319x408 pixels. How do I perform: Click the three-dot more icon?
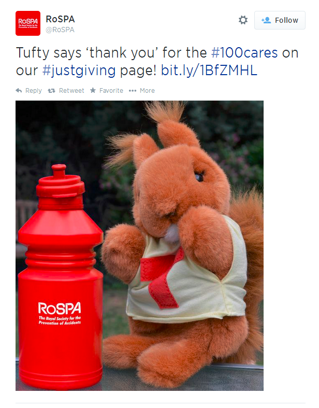(x=133, y=91)
